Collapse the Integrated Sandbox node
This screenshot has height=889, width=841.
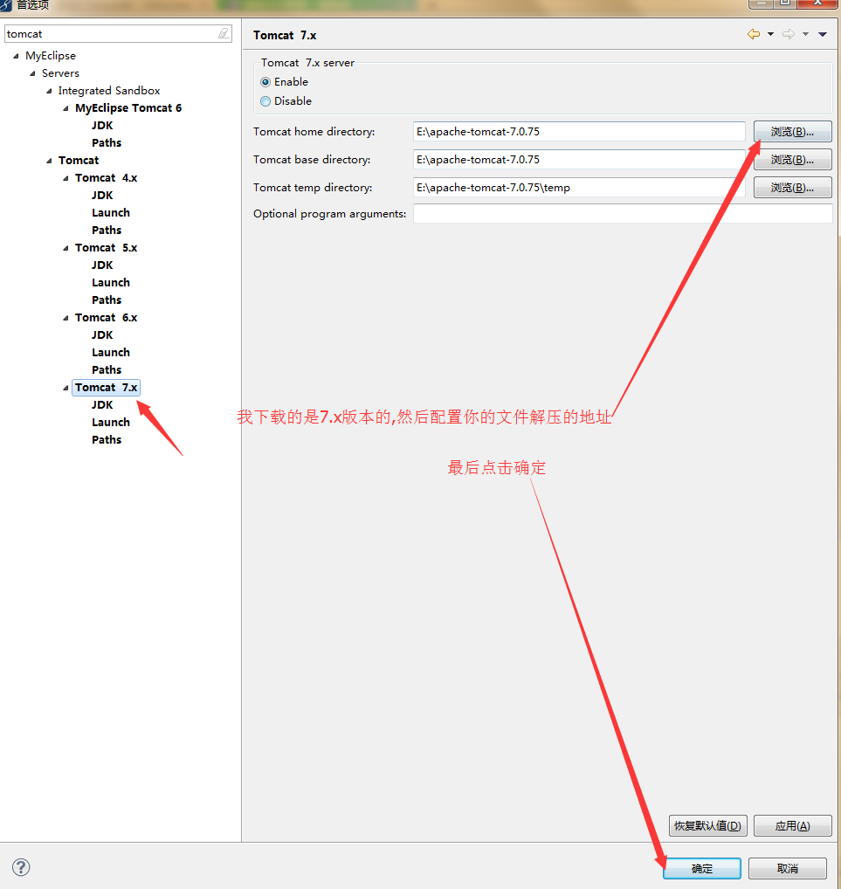[x=49, y=92]
